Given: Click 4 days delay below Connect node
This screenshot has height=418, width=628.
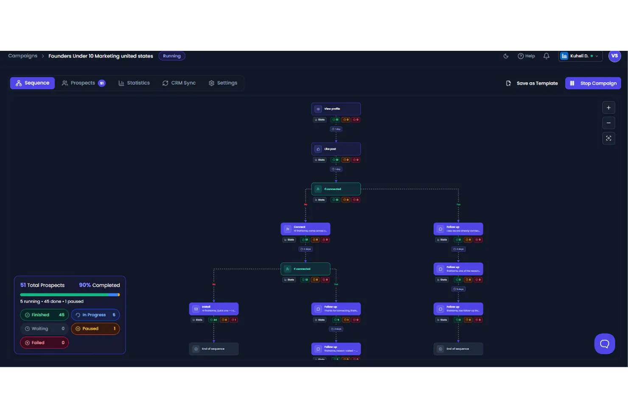Looking at the screenshot, I should coord(306,249).
